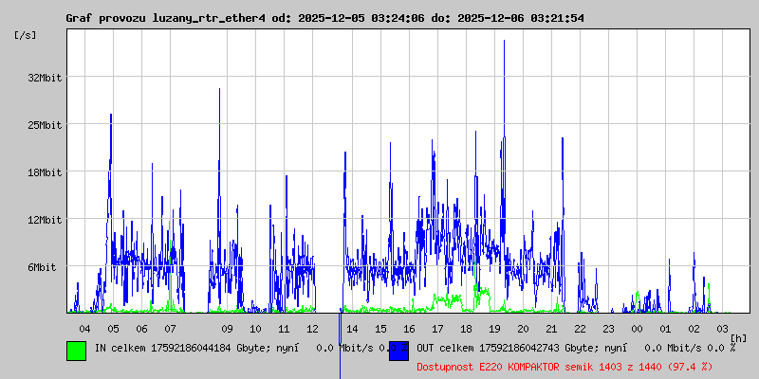Click the 12Mbit y-axis label
759x379 pixels.
(45, 220)
